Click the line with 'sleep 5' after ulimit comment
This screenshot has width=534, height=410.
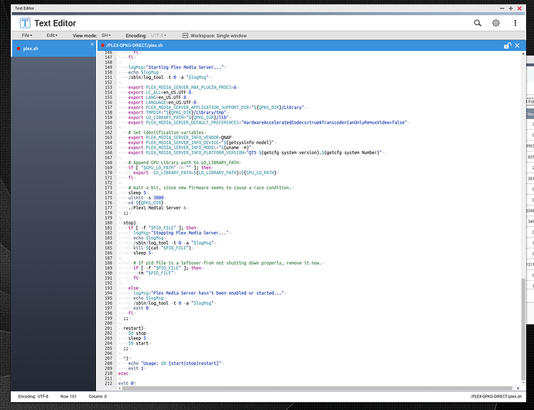click(139, 193)
